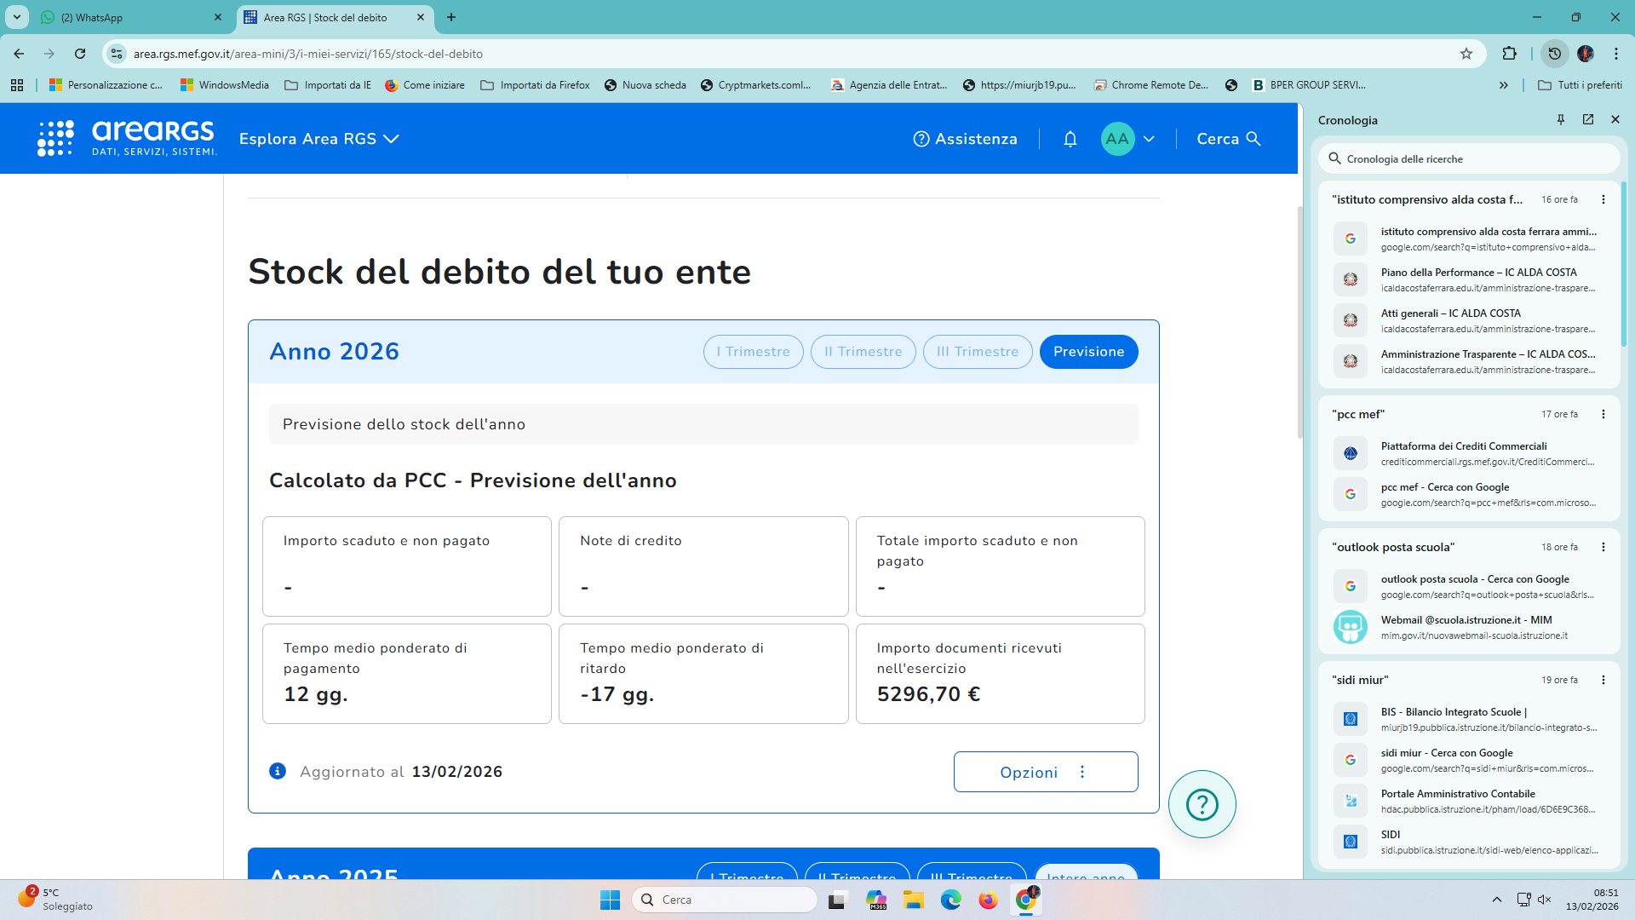Click the notifications bell icon
The image size is (1635, 920).
[1070, 139]
